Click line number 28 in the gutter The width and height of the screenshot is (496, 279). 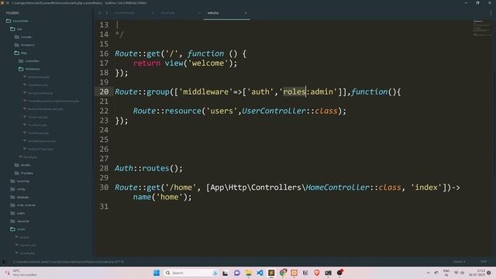[104, 168]
